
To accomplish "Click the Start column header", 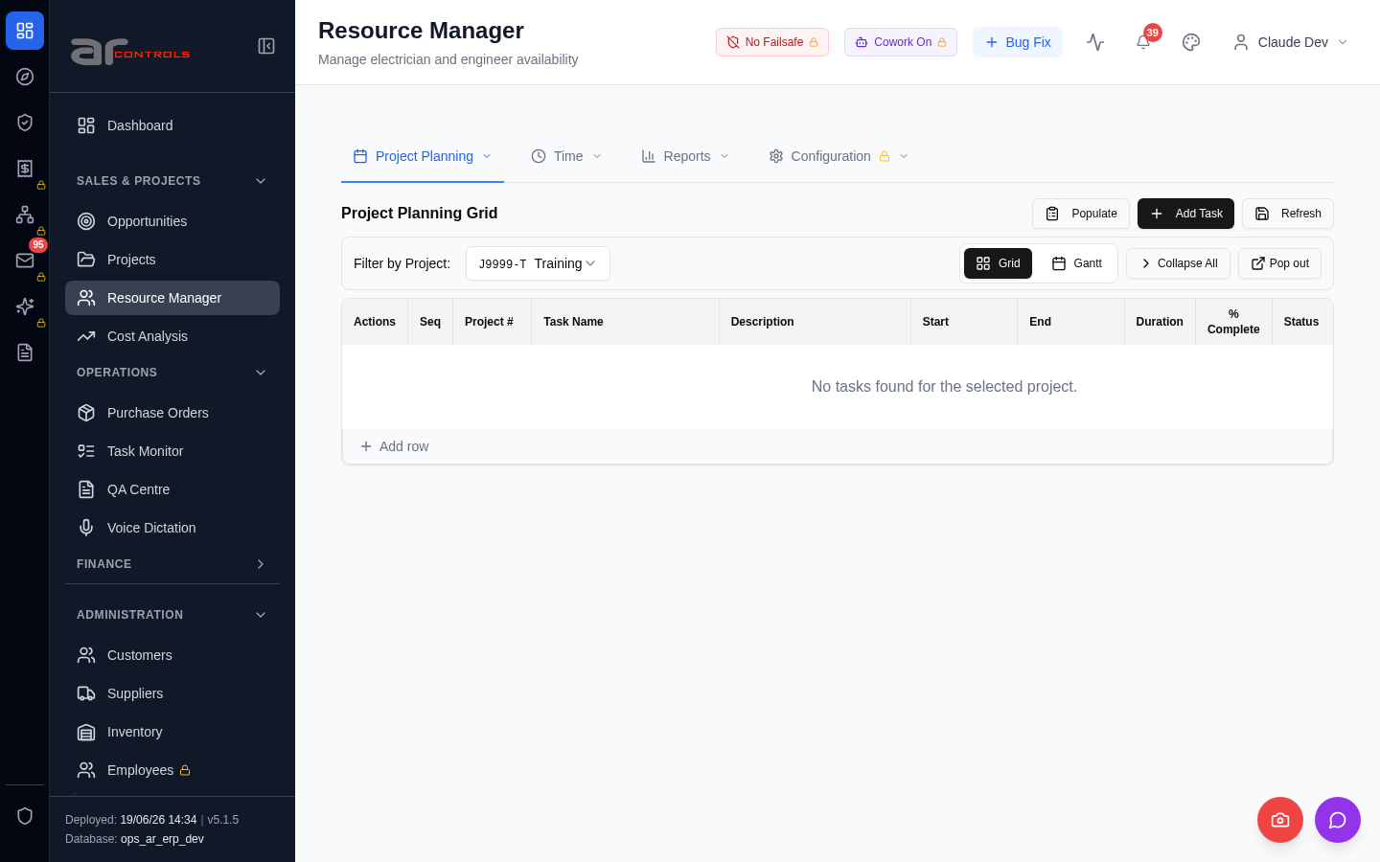I will coord(964,322).
